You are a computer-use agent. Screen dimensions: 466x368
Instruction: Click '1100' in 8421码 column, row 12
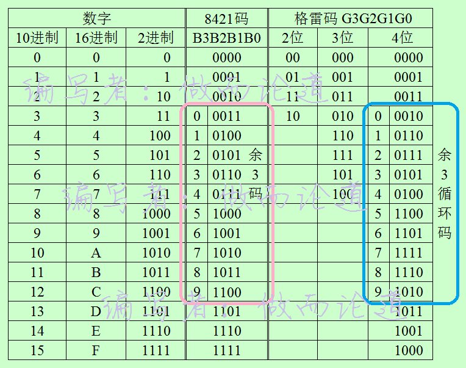(227, 292)
